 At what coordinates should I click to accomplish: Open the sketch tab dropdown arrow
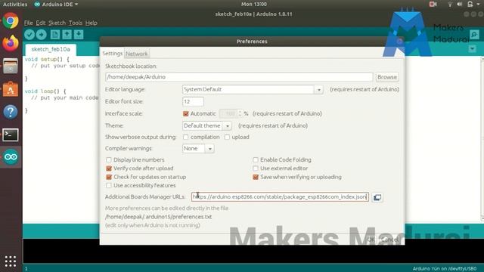[x=472, y=48]
